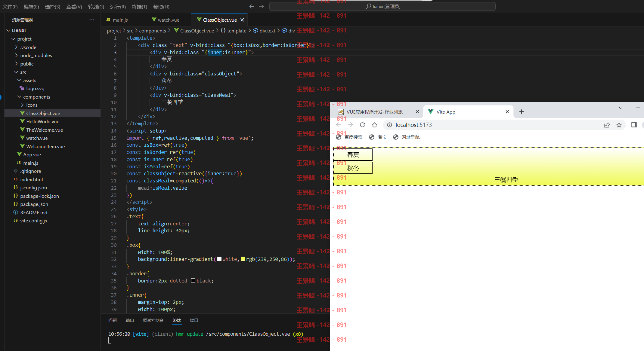
Task: Click the lianxi command search box
Action: point(382,6)
